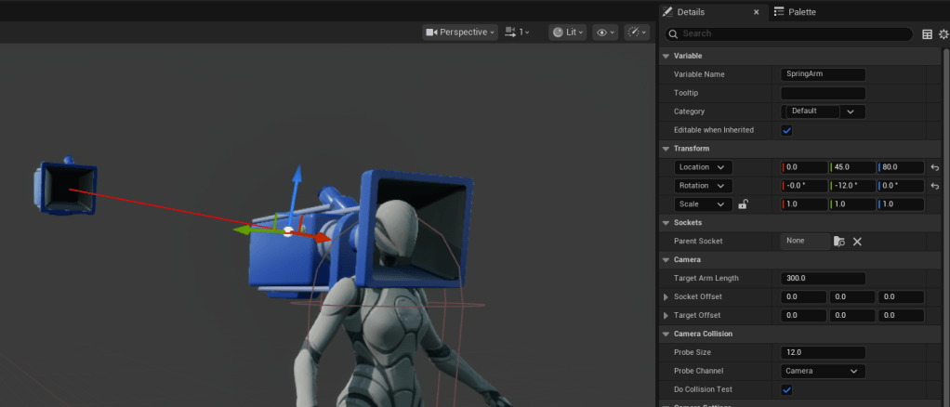This screenshot has height=407, width=950.
Task: Collapse the Transform section
Action: tap(666, 149)
